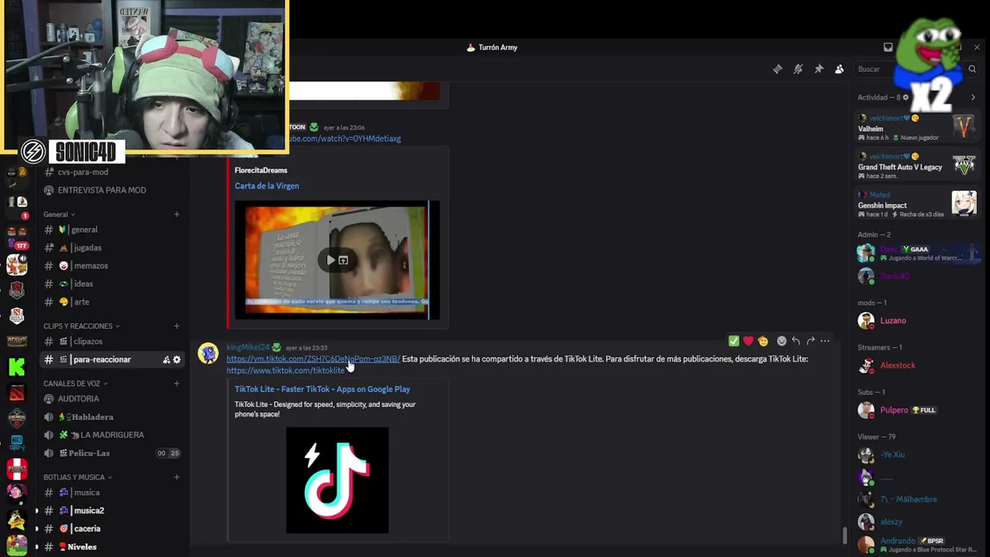Open TikTok Lite Google Play embed title

click(x=323, y=389)
